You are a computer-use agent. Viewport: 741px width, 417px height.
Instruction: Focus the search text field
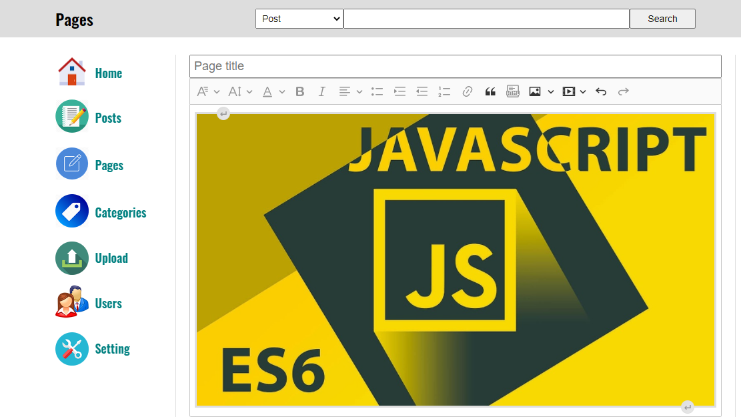coord(486,19)
